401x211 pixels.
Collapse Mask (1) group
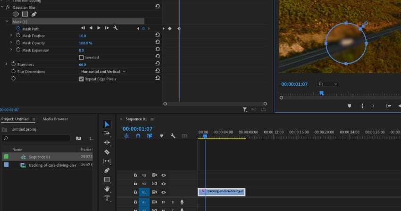click(7, 21)
